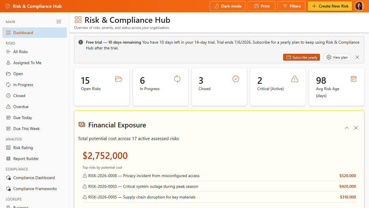Screen dimensions: 369x208
Task: Click the Open Risks folder icon
Action: pyautogui.click(x=118, y=79)
